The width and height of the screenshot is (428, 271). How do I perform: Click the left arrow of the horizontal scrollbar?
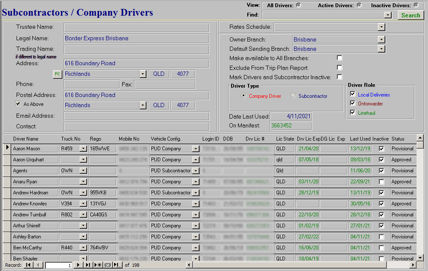tap(189, 265)
